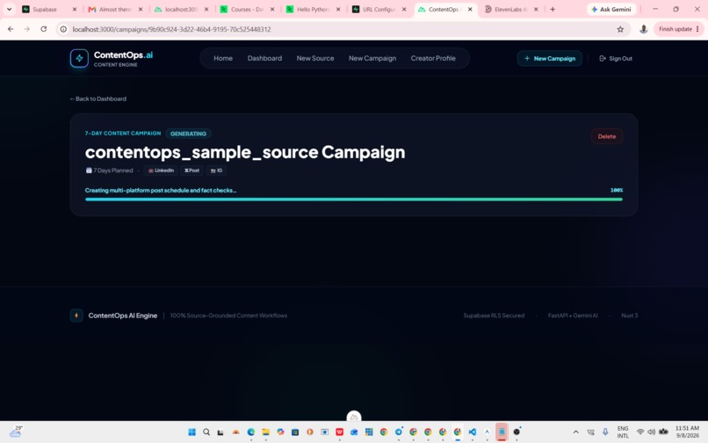Open Windows taskbar search
The image size is (708, 443).
tap(206, 432)
